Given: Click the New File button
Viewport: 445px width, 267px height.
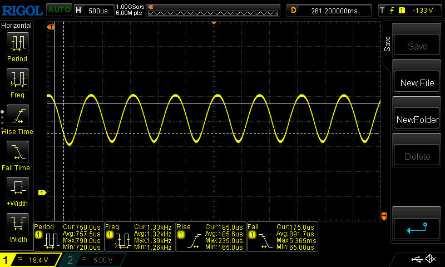Looking at the screenshot, I should (417, 83).
